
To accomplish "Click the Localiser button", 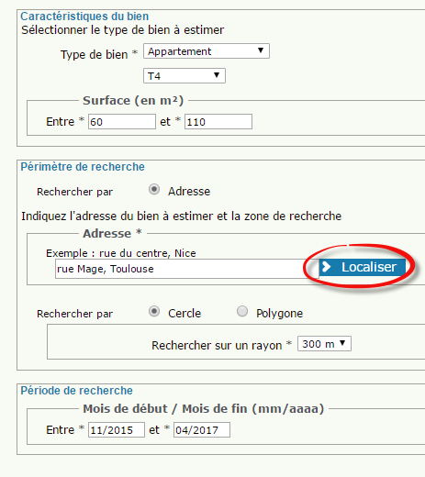I will tap(363, 267).
